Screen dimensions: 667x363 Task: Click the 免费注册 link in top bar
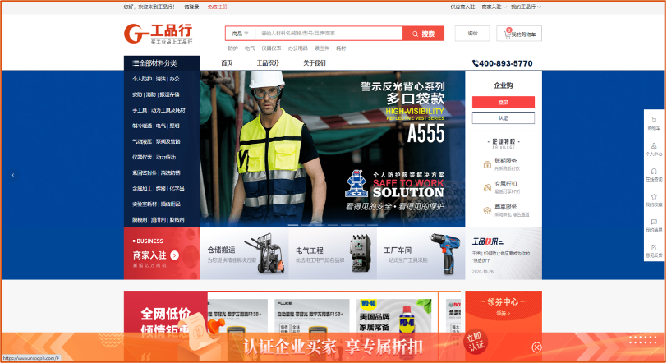[x=217, y=7]
